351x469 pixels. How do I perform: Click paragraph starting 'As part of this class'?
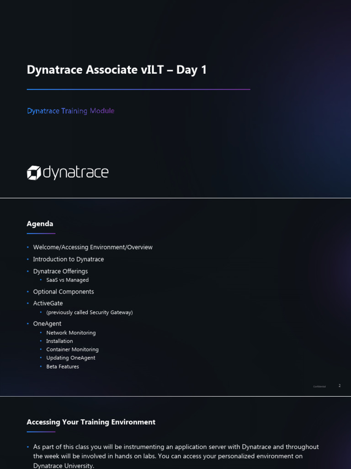coord(176,456)
